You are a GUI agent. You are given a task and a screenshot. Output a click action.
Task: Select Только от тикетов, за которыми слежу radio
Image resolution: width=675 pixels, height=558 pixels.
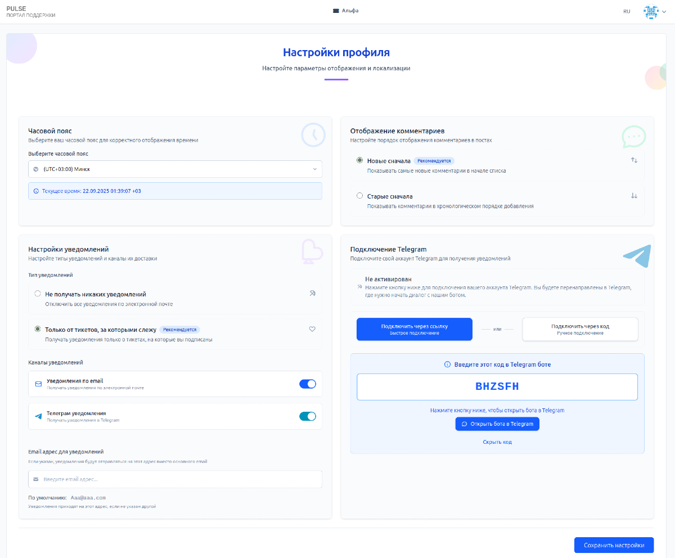[37, 329]
